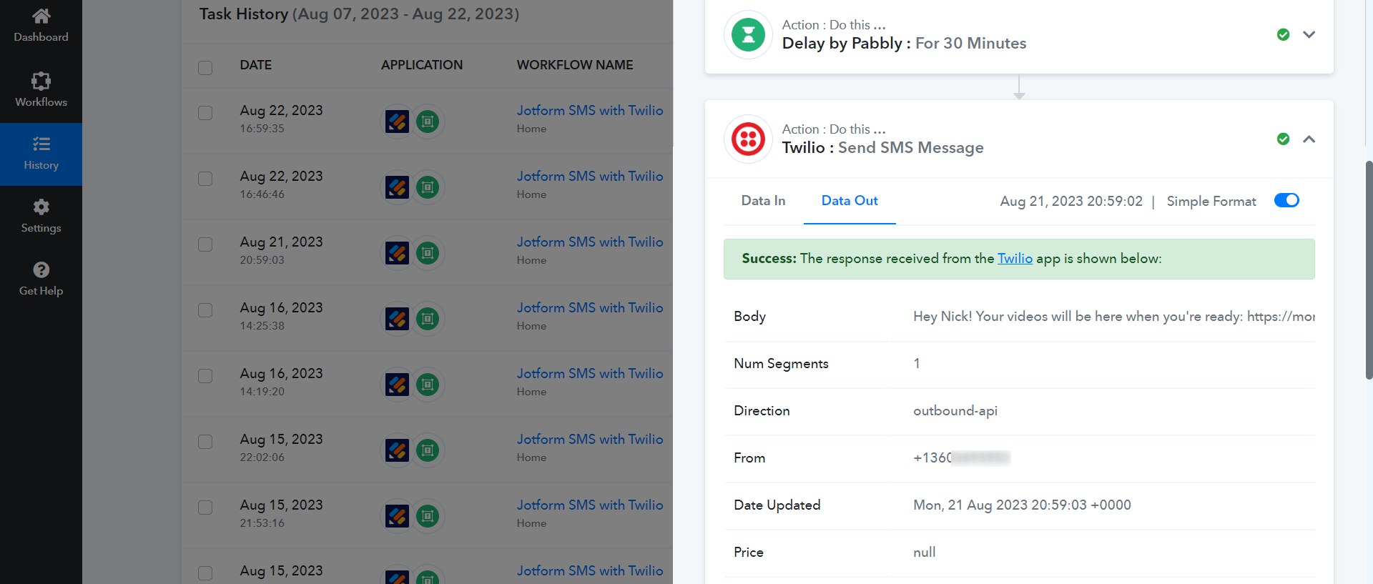Check the Aug 22 16:46:46 task row

tap(205, 178)
